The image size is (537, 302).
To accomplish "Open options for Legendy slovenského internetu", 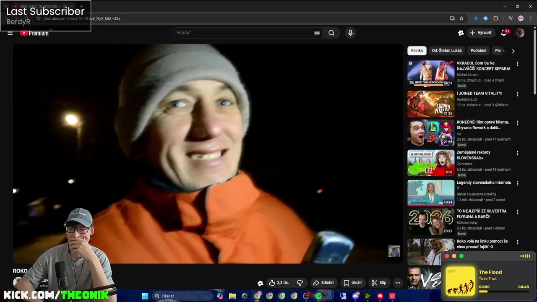I will click(x=517, y=183).
